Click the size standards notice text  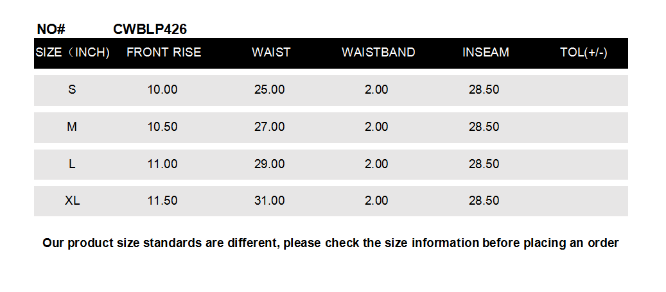[x=330, y=243]
